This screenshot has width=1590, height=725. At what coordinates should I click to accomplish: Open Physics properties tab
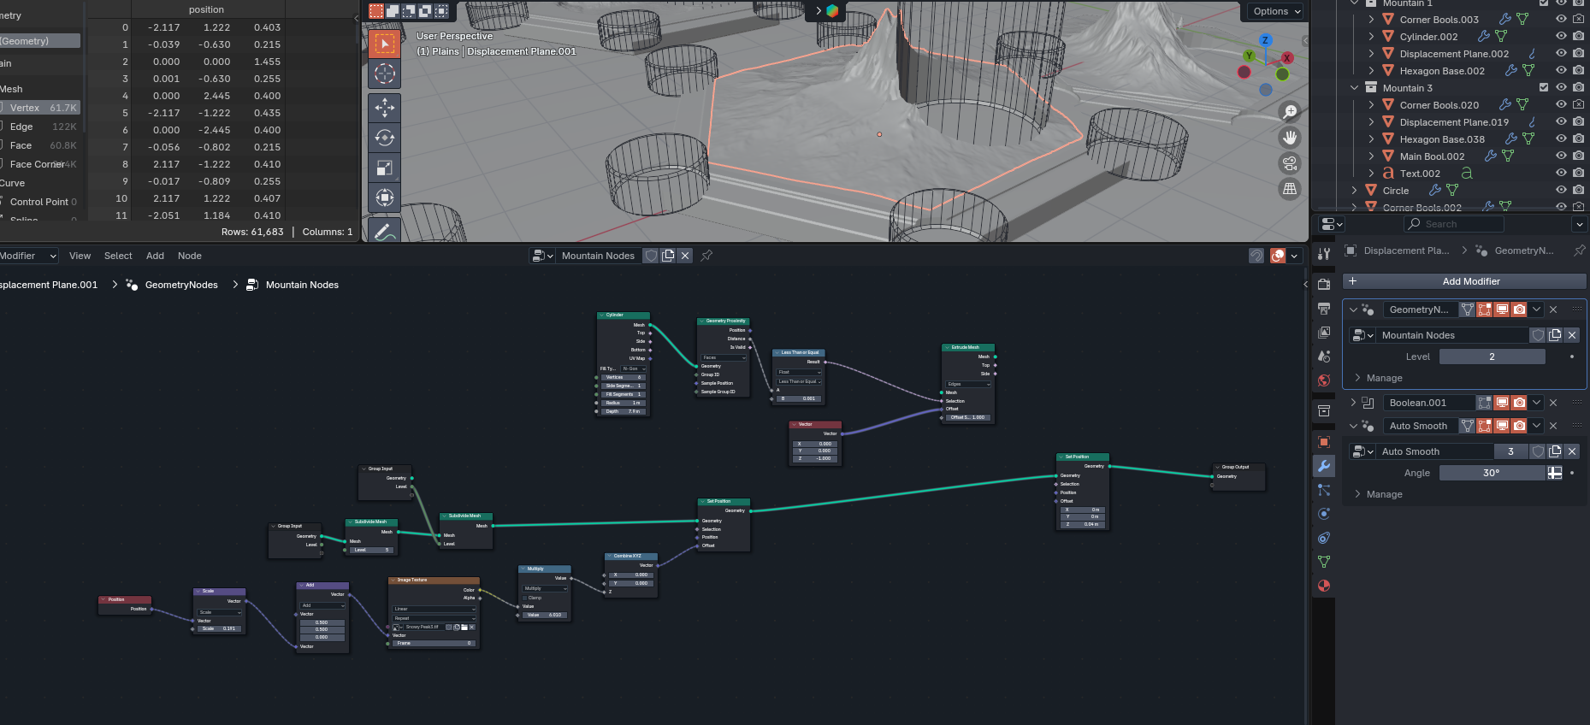pyautogui.click(x=1324, y=514)
